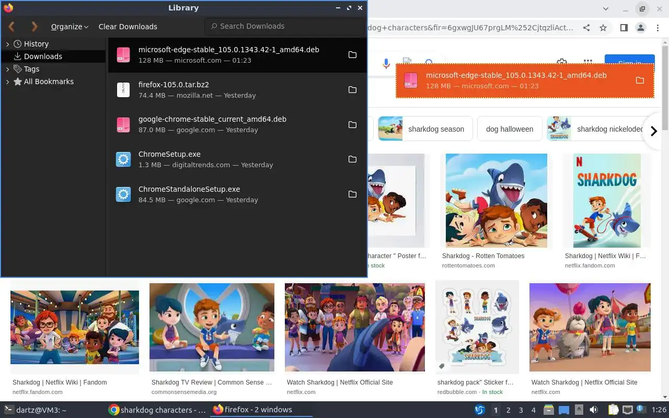Expand the Tags tree item
The height and width of the screenshot is (418, 669).
(x=7, y=69)
